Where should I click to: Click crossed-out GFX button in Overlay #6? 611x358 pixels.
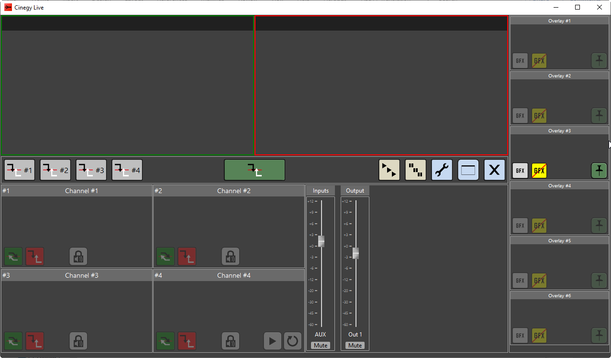(x=539, y=336)
